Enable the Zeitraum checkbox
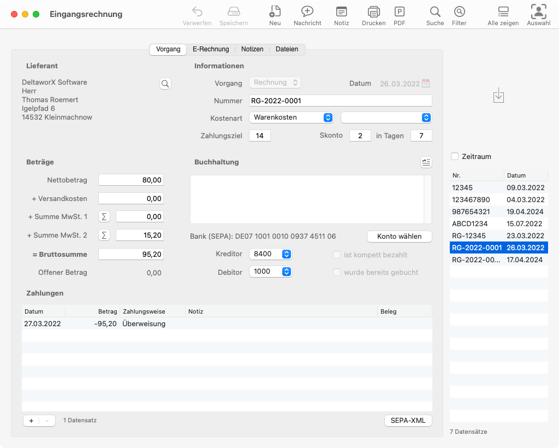The height and width of the screenshot is (448, 559). point(455,157)
